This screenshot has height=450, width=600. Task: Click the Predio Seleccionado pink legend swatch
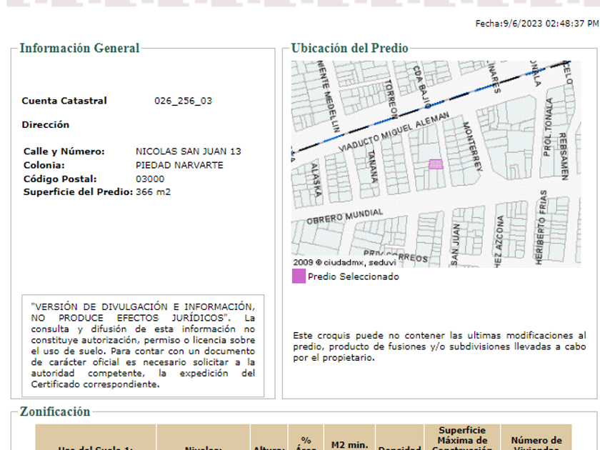[x=299, y=276]
